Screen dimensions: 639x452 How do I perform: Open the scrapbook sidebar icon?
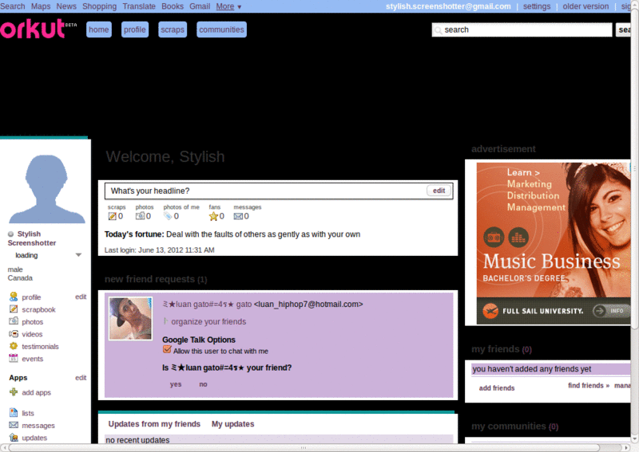click(14, 309)
